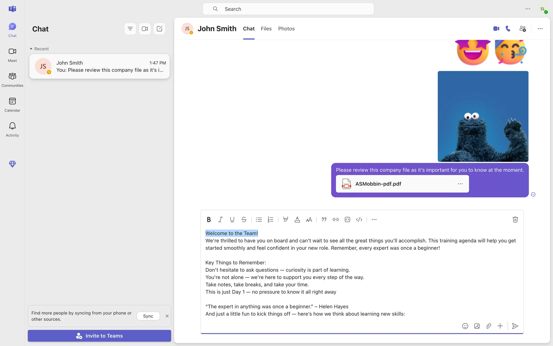Click the add people icon in the chat header
This screenshot has height=346, width=553.
coord(522,29)
